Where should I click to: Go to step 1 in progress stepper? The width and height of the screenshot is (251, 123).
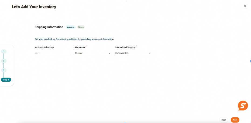(x=4, y=51)
